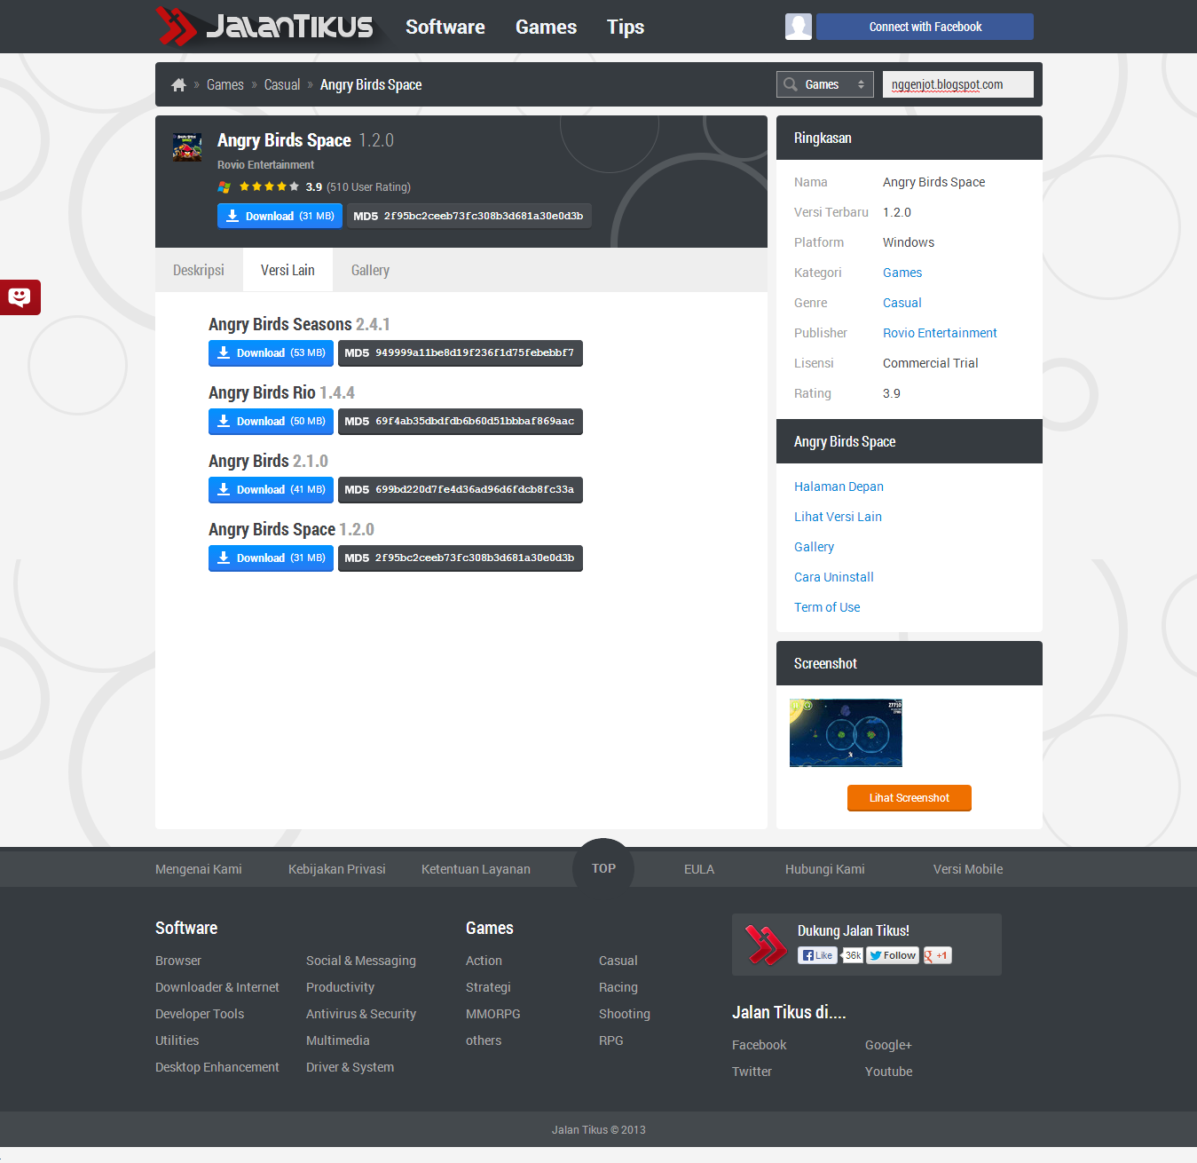Open Mengenai Kami footer link
1197x1163 pixels.
click(199, 869)
